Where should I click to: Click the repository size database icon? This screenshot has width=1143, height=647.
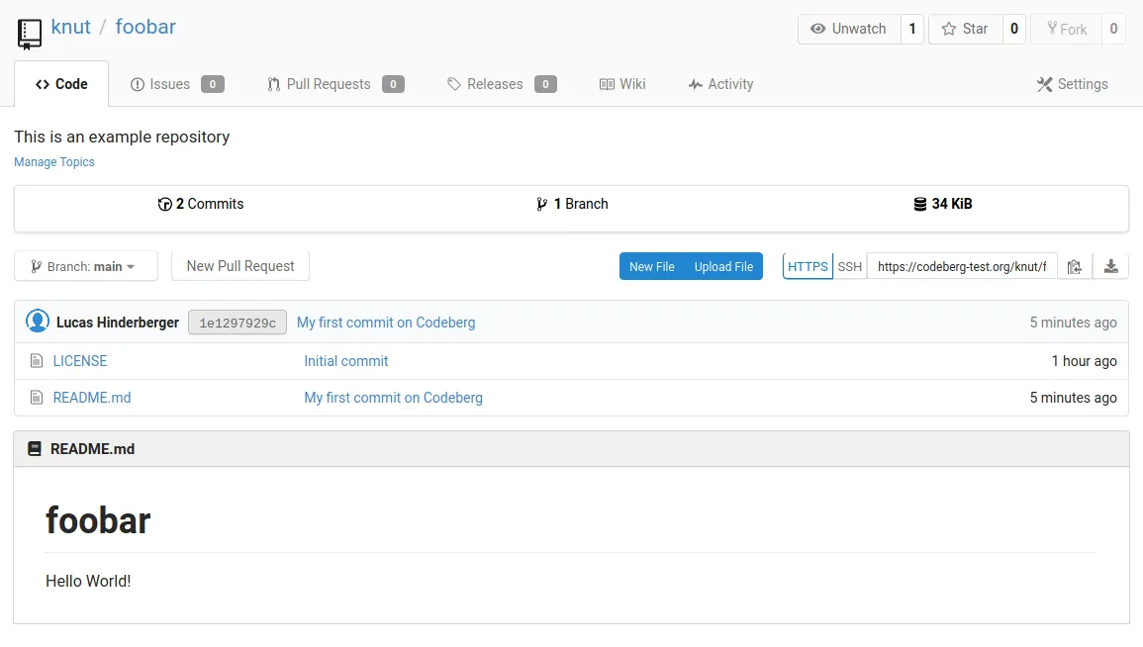click(919, 204)
